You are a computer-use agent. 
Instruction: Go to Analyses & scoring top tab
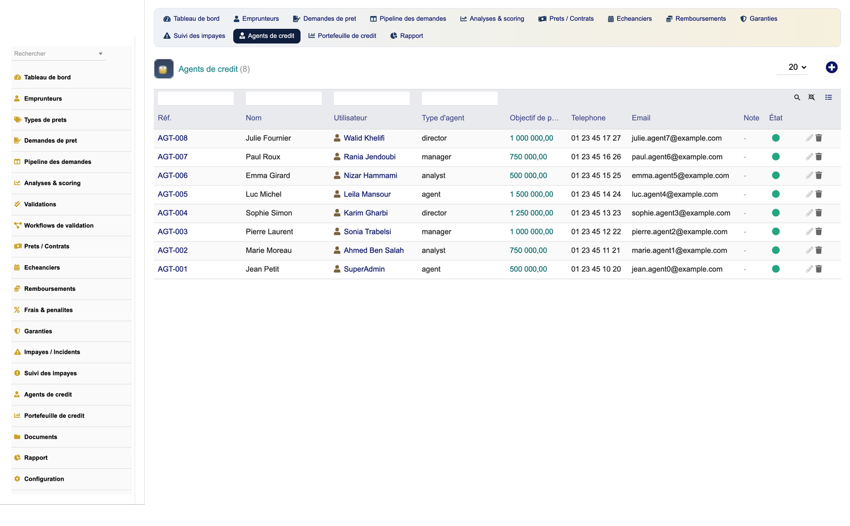492,19
